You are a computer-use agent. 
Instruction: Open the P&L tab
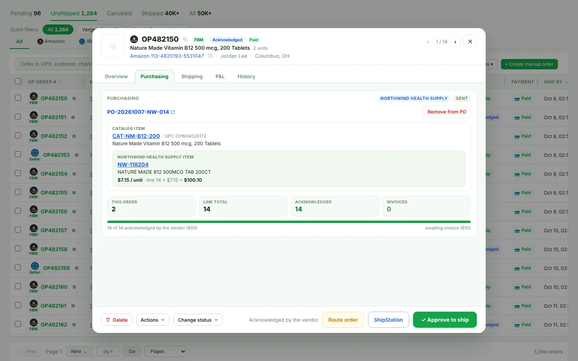pyautogui.click(x=220, y=77)
